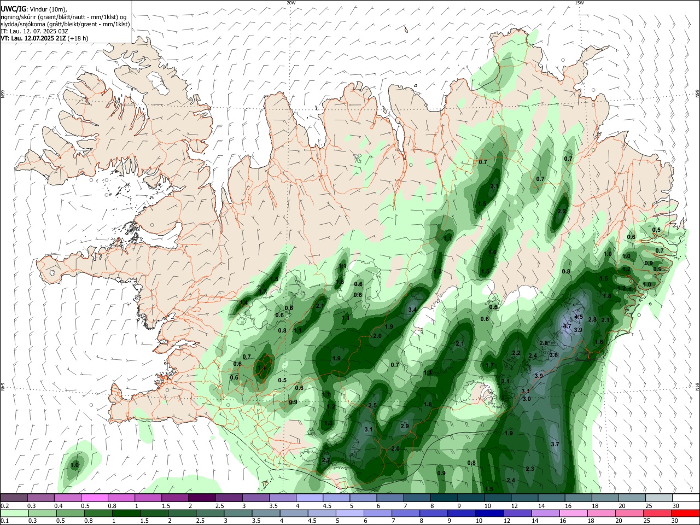Image resolution: width=700 pixels, height=525 pixels.
Task: Click the 2.9 precipitation value on the map
Action: [x=405, y=426]
